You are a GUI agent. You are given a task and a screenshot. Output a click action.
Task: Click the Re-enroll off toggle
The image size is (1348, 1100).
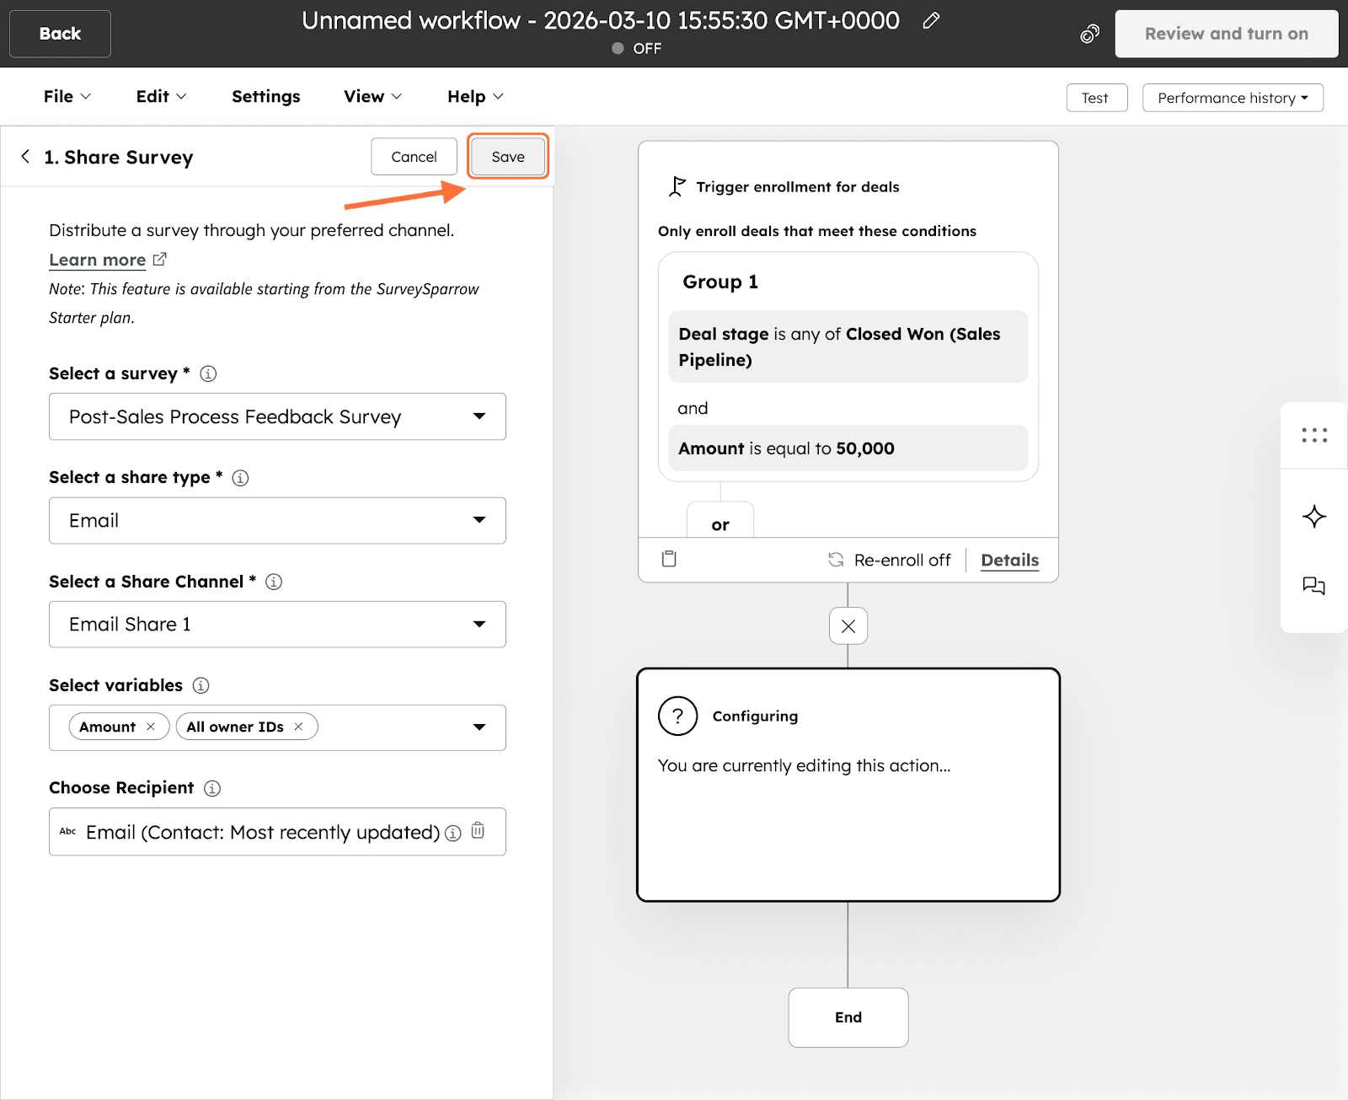pyautogui.click(x=890, y=561)
